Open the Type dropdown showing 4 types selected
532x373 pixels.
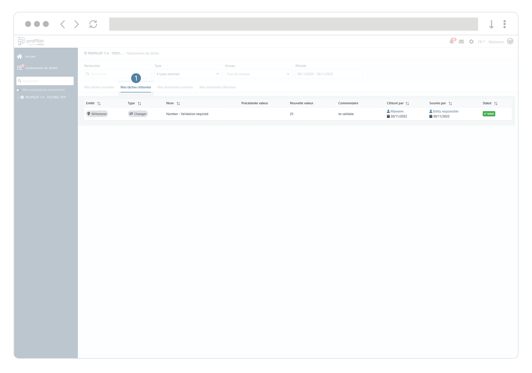click(x=188, y=74)
